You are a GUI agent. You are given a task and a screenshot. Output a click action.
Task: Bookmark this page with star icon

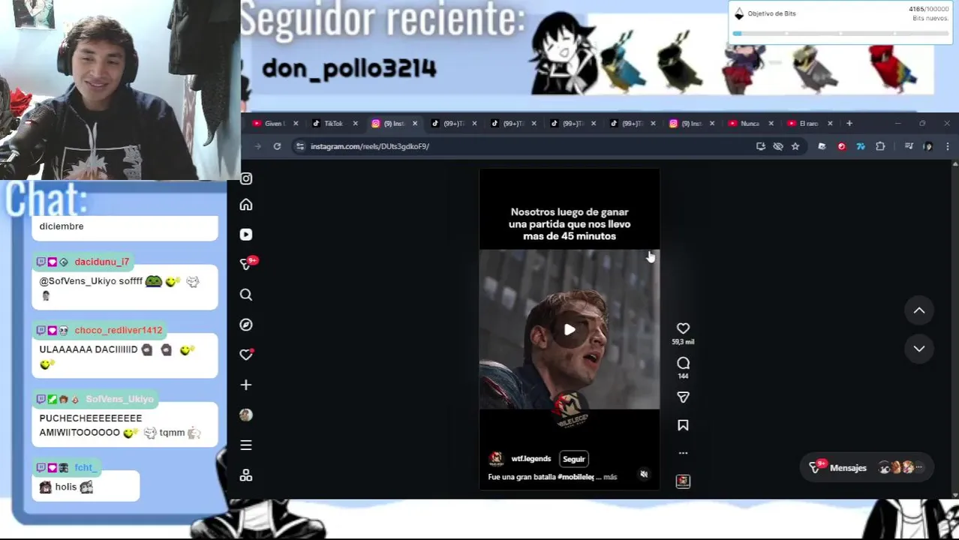(x=795, y=146)
